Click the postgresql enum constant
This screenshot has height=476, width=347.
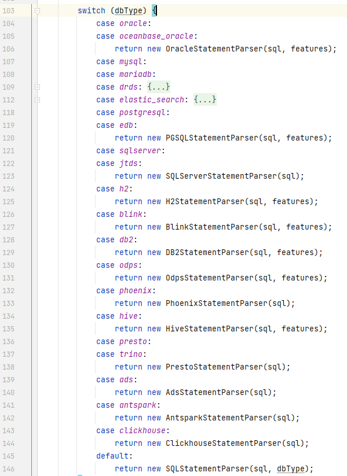coord(143,113)
